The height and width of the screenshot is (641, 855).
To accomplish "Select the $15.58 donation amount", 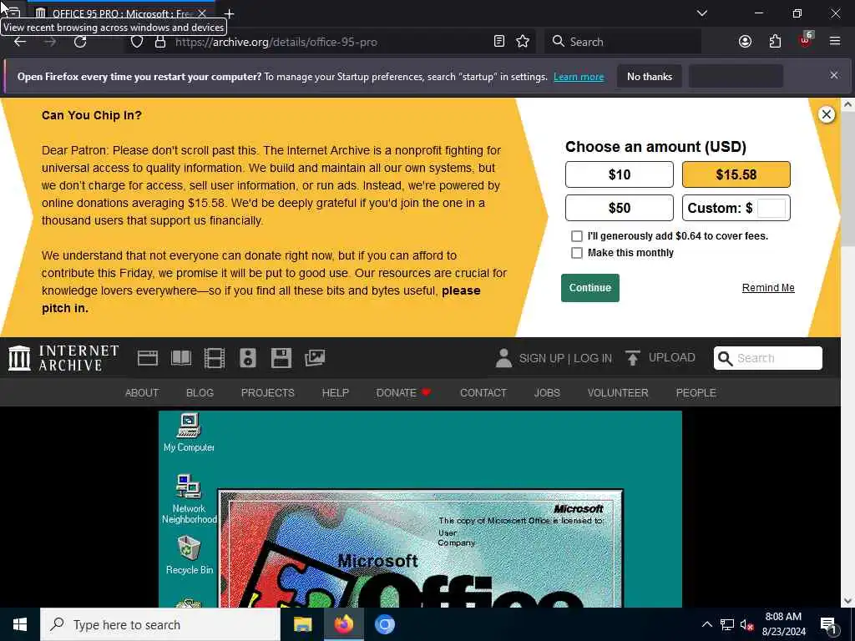I will tap(736, 174).
